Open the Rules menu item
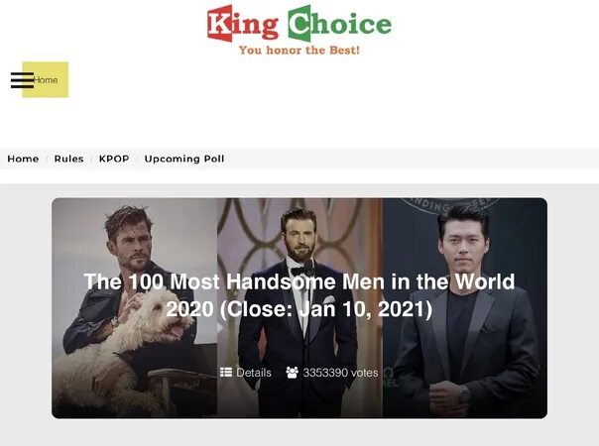This screenshot has width=599, height=446. click(68, 159)
